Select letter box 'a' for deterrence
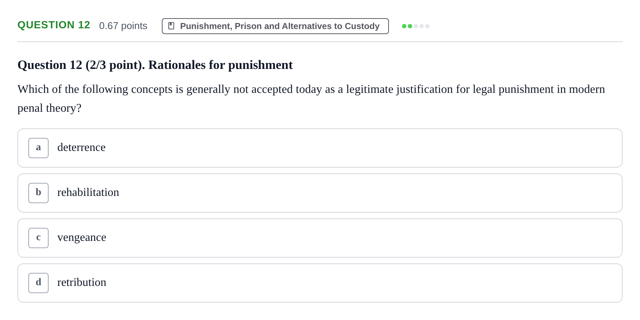Screen dimensions: 640x320 coord(38,148)
